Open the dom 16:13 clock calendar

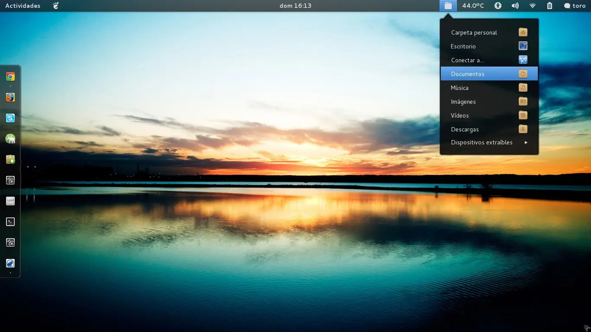pos(295,6)
